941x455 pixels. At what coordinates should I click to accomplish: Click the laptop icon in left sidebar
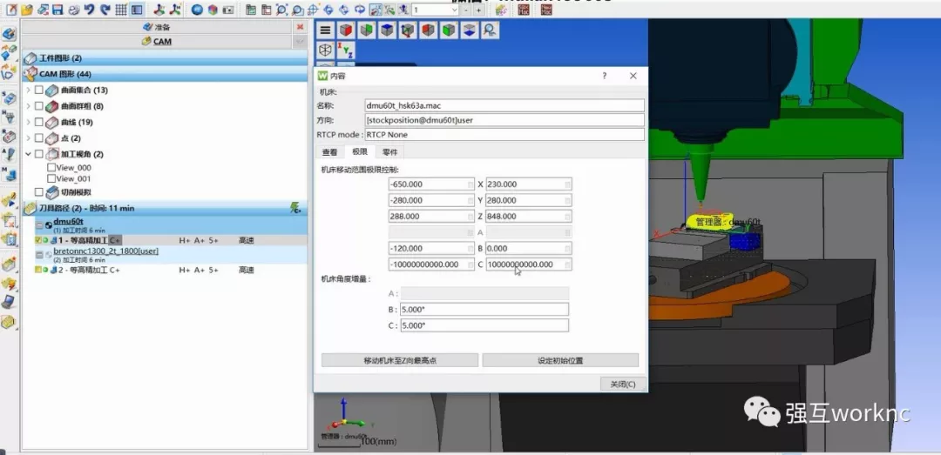click(9, 303)
